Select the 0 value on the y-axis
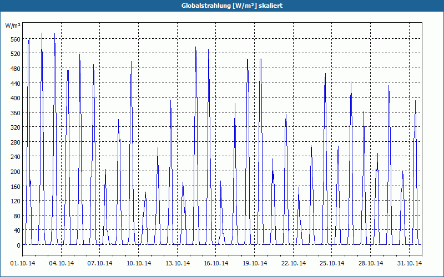This screenshot has width=444, height=277. 19,245
